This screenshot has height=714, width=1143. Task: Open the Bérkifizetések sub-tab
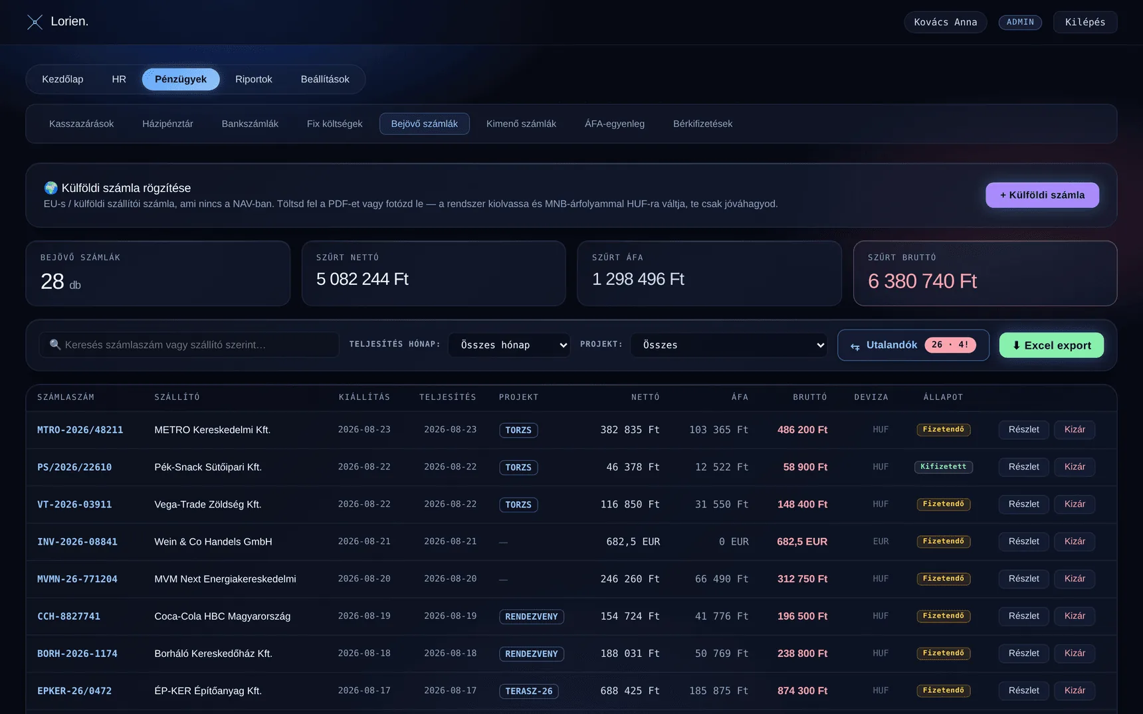[x=702, y=124]
